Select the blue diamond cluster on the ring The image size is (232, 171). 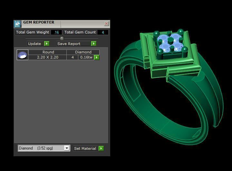point(170,43)
